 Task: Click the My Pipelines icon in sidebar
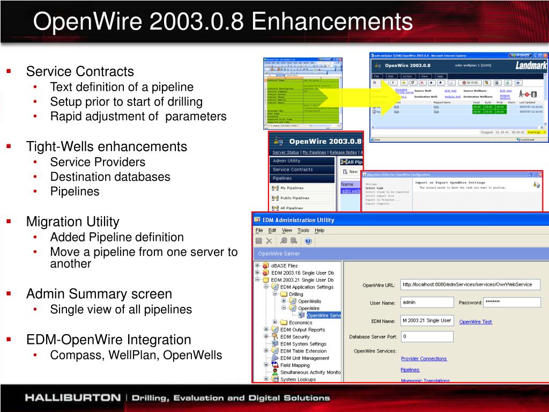point(275,188)
